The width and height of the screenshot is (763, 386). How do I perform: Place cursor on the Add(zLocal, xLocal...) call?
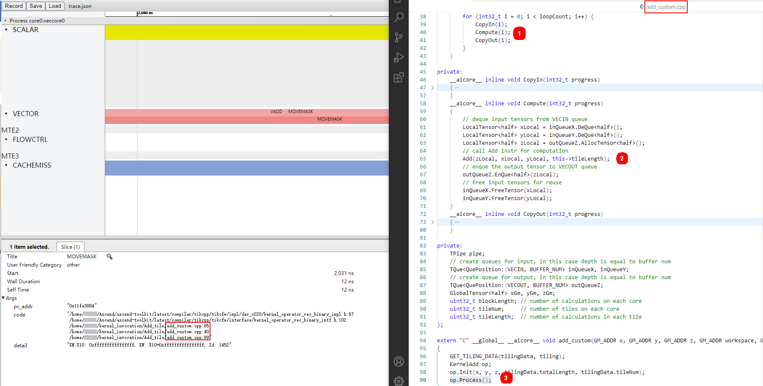click(536, 158)
